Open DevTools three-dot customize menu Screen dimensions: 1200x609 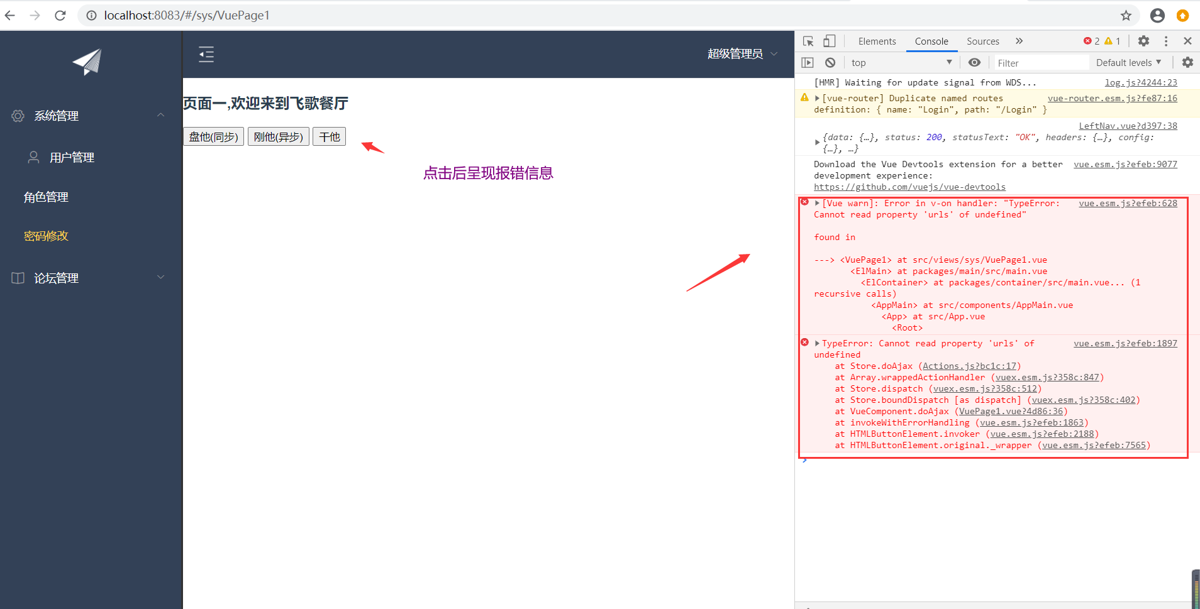tap(1166, 41)
